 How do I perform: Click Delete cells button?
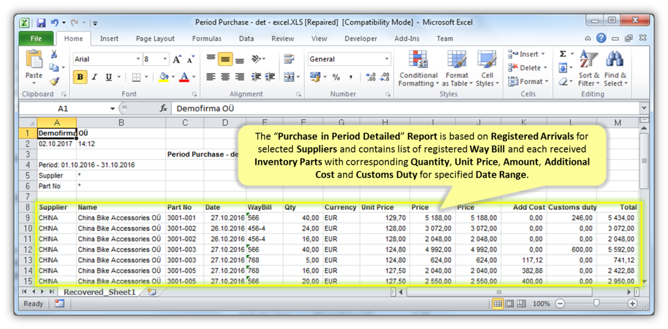point(528,68)
